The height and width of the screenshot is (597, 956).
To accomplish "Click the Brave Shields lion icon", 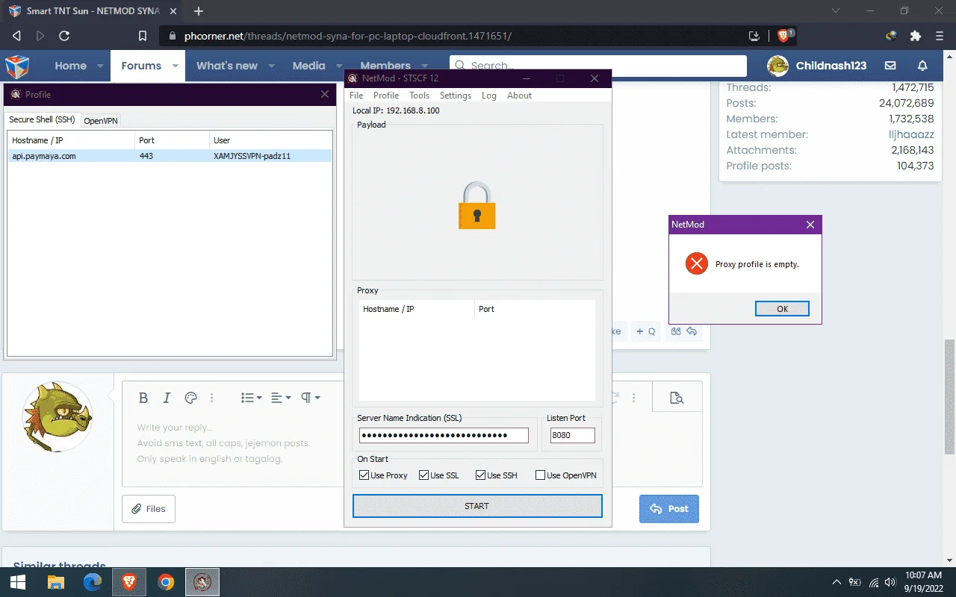I will click(784, 35).
